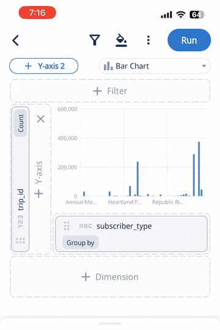220x330 pixels.
Task: Open the paint bucket color settings
Action: click(121, 40)
